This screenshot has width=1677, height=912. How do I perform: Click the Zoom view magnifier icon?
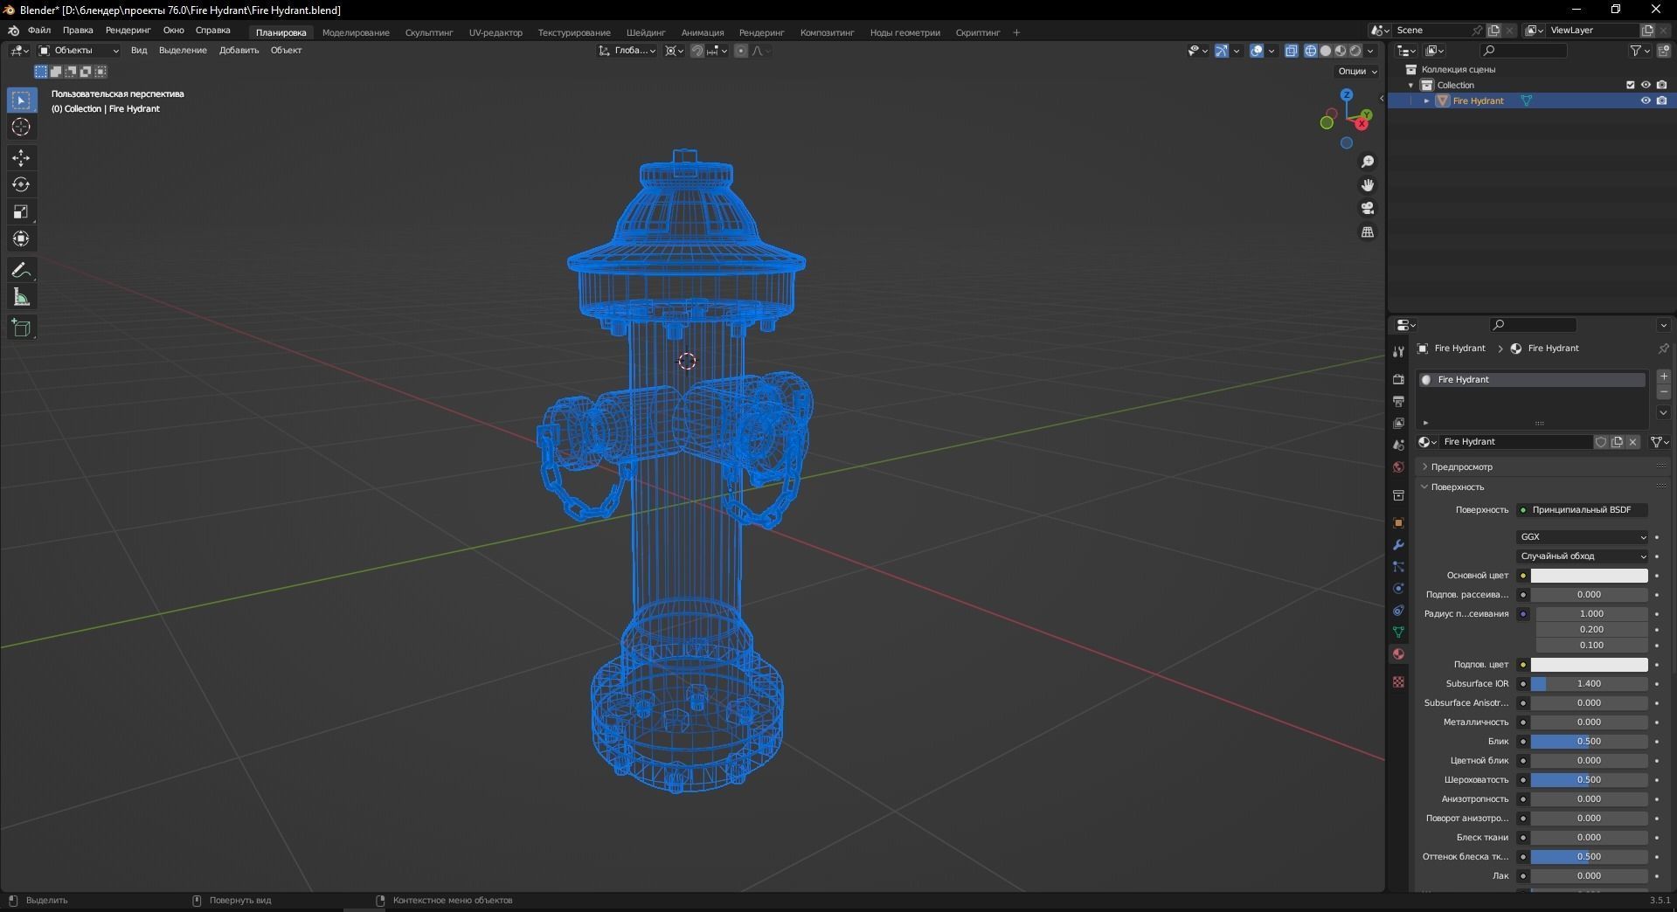tap(1368, 162)
